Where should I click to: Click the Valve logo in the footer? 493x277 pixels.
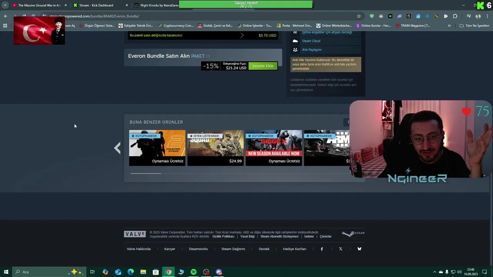(135, 234)
